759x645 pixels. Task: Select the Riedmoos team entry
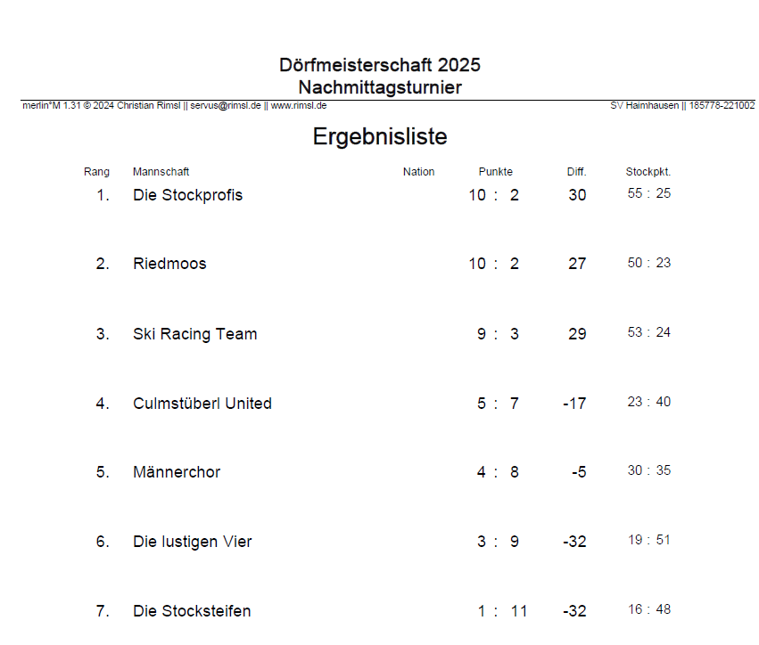[169, 264]
